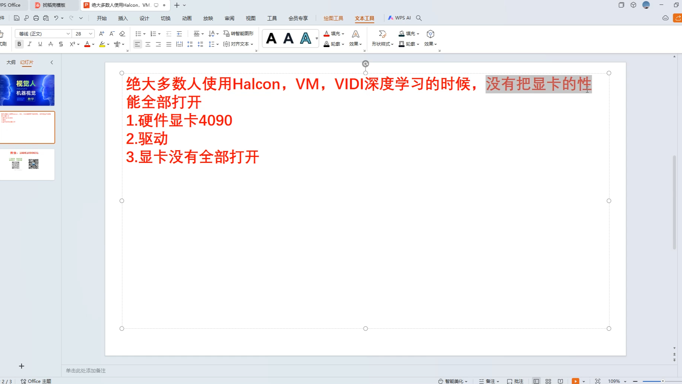682x384 pixels.
Task: Open the 开始 (Home) tab
Action: coord(102,18)
